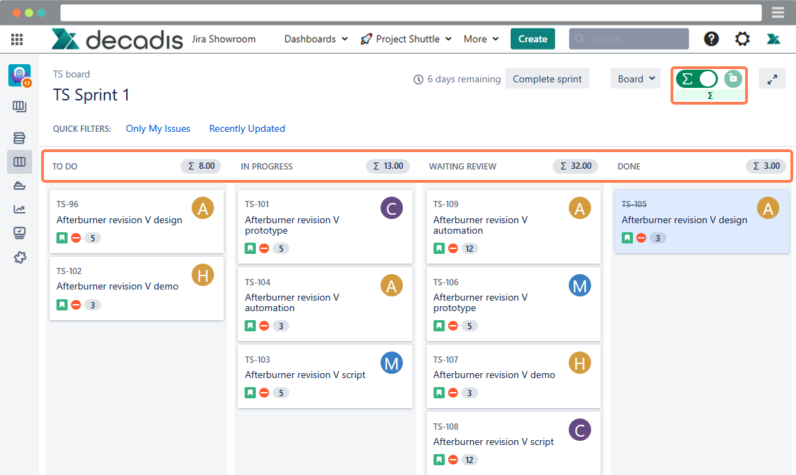This screenshot has height=475, width=796.
Task: Toggle the sigma sum switch off
Action: coord(696,79)
